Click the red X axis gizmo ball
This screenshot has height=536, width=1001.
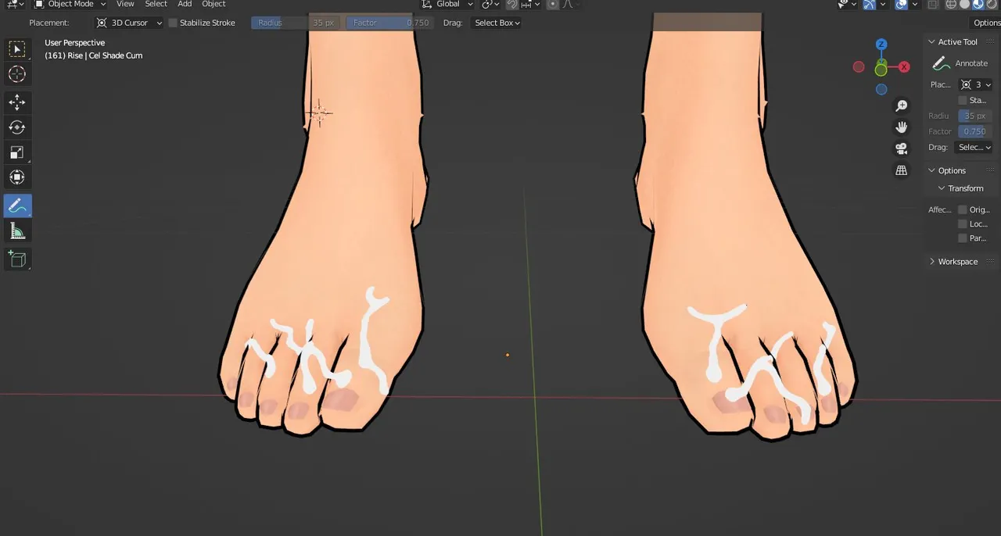click(904, 67)
